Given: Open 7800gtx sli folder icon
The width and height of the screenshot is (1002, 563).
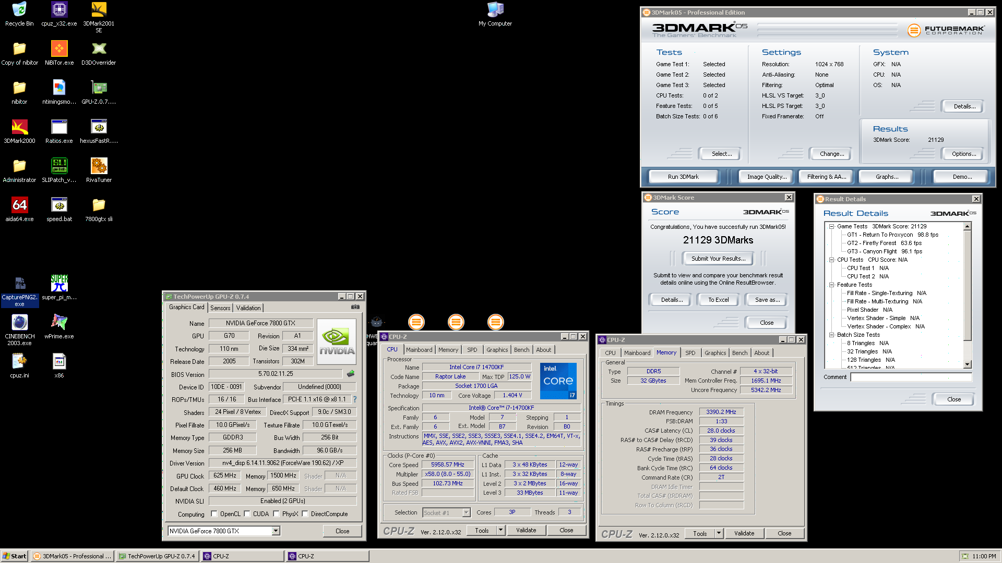Looking at the screenshot, I should click(x=99, y=210).
